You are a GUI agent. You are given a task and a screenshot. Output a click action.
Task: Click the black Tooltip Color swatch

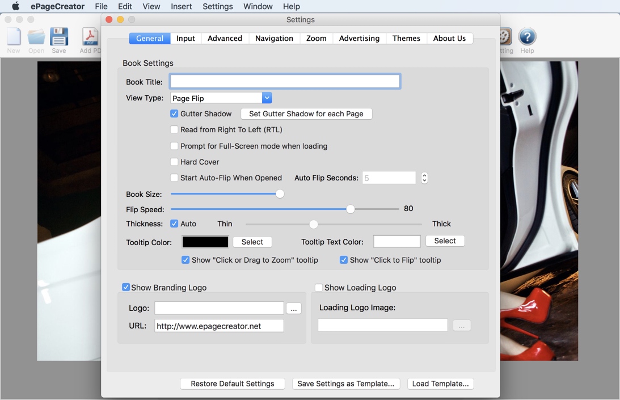(x=205, y=242)
